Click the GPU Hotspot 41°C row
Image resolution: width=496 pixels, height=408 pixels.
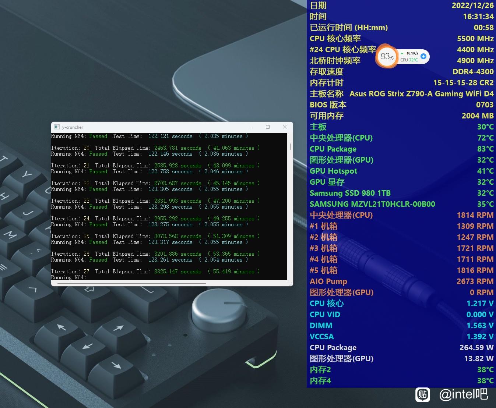(x=401, y=171)
